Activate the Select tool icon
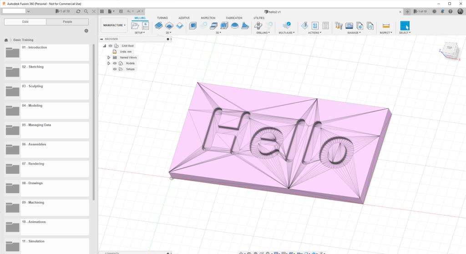This screenshot has height=254, width=466. point(405,26)
